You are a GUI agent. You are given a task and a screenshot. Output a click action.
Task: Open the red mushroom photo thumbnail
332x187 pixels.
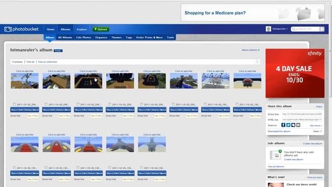247,81
